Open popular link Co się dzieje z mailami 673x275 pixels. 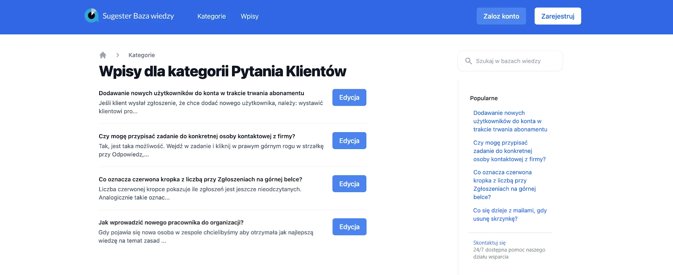tap(510, 214)
